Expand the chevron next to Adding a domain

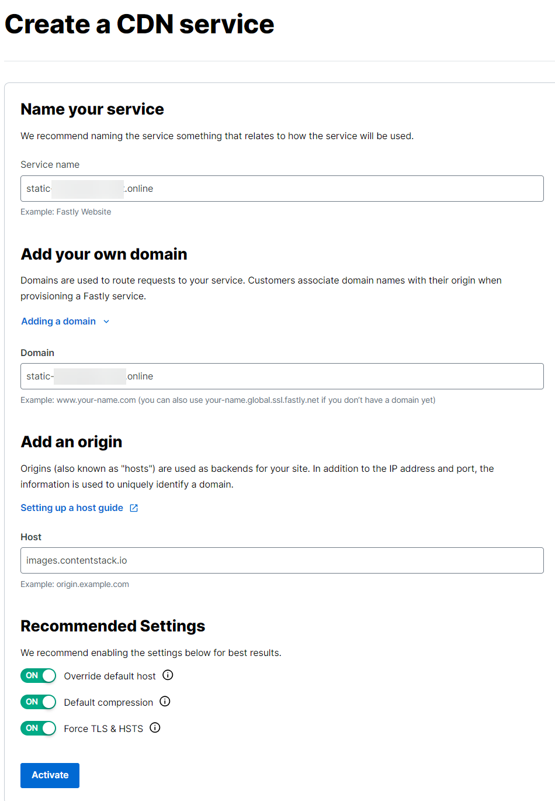click(x=106, y=322)
